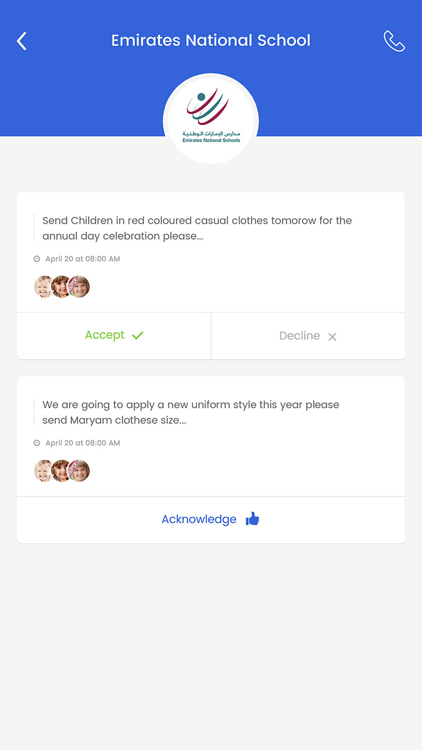Decline the red clothes request
The image size is (422, 750).
coord(308,336)
